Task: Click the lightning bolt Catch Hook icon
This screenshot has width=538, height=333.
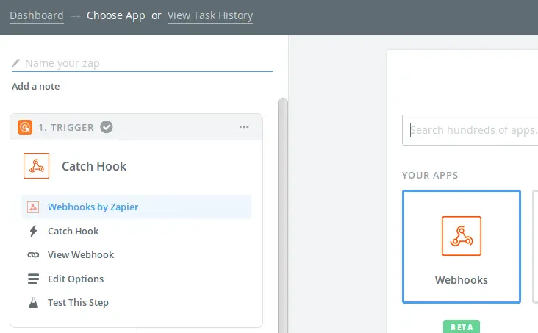Action: tap(33, 231)
